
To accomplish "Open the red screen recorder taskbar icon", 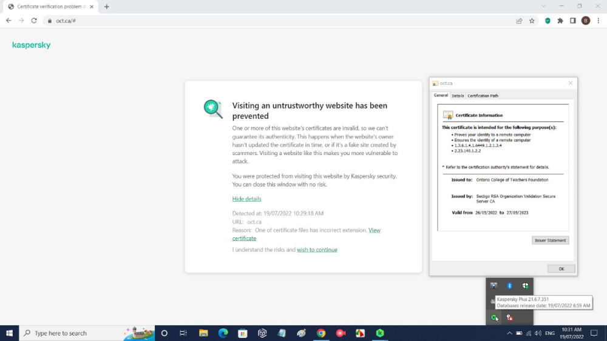I will point(341,333).
